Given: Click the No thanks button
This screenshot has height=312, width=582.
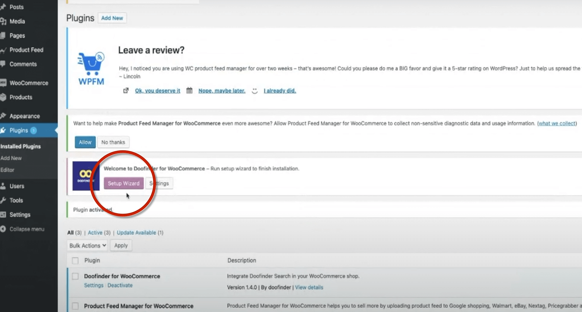Looking at the screenshot, I should tap(113, 142).
